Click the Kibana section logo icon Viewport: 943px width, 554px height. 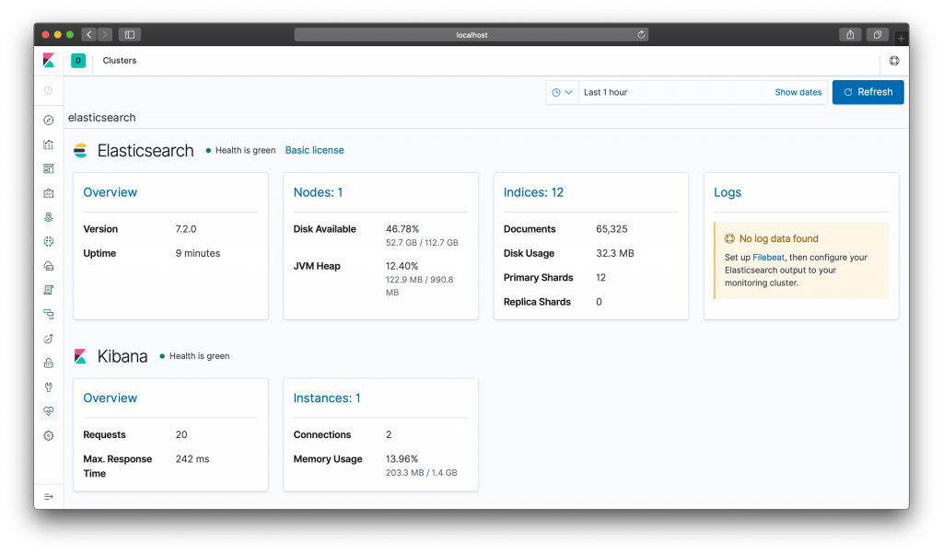pos(81,356)
